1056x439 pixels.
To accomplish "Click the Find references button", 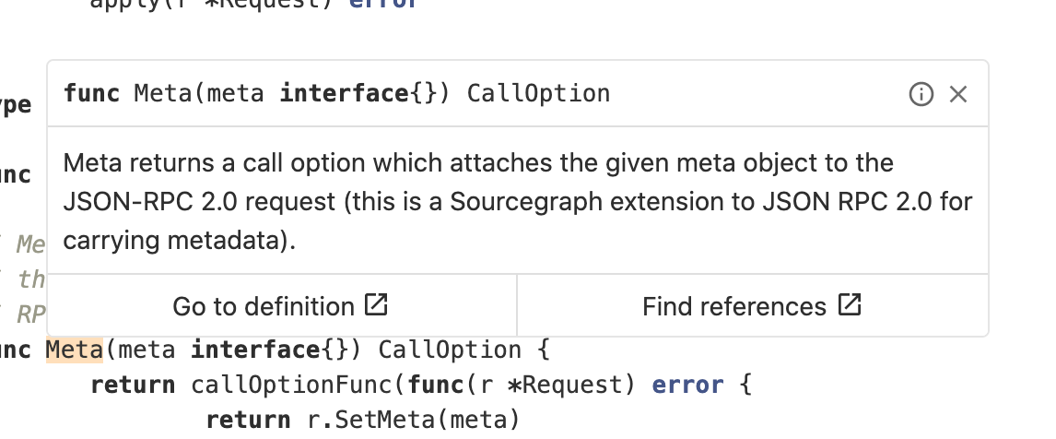I will [753, 305].
